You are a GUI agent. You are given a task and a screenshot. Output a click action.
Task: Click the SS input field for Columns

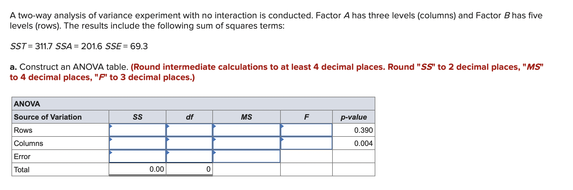click(137, 143)
